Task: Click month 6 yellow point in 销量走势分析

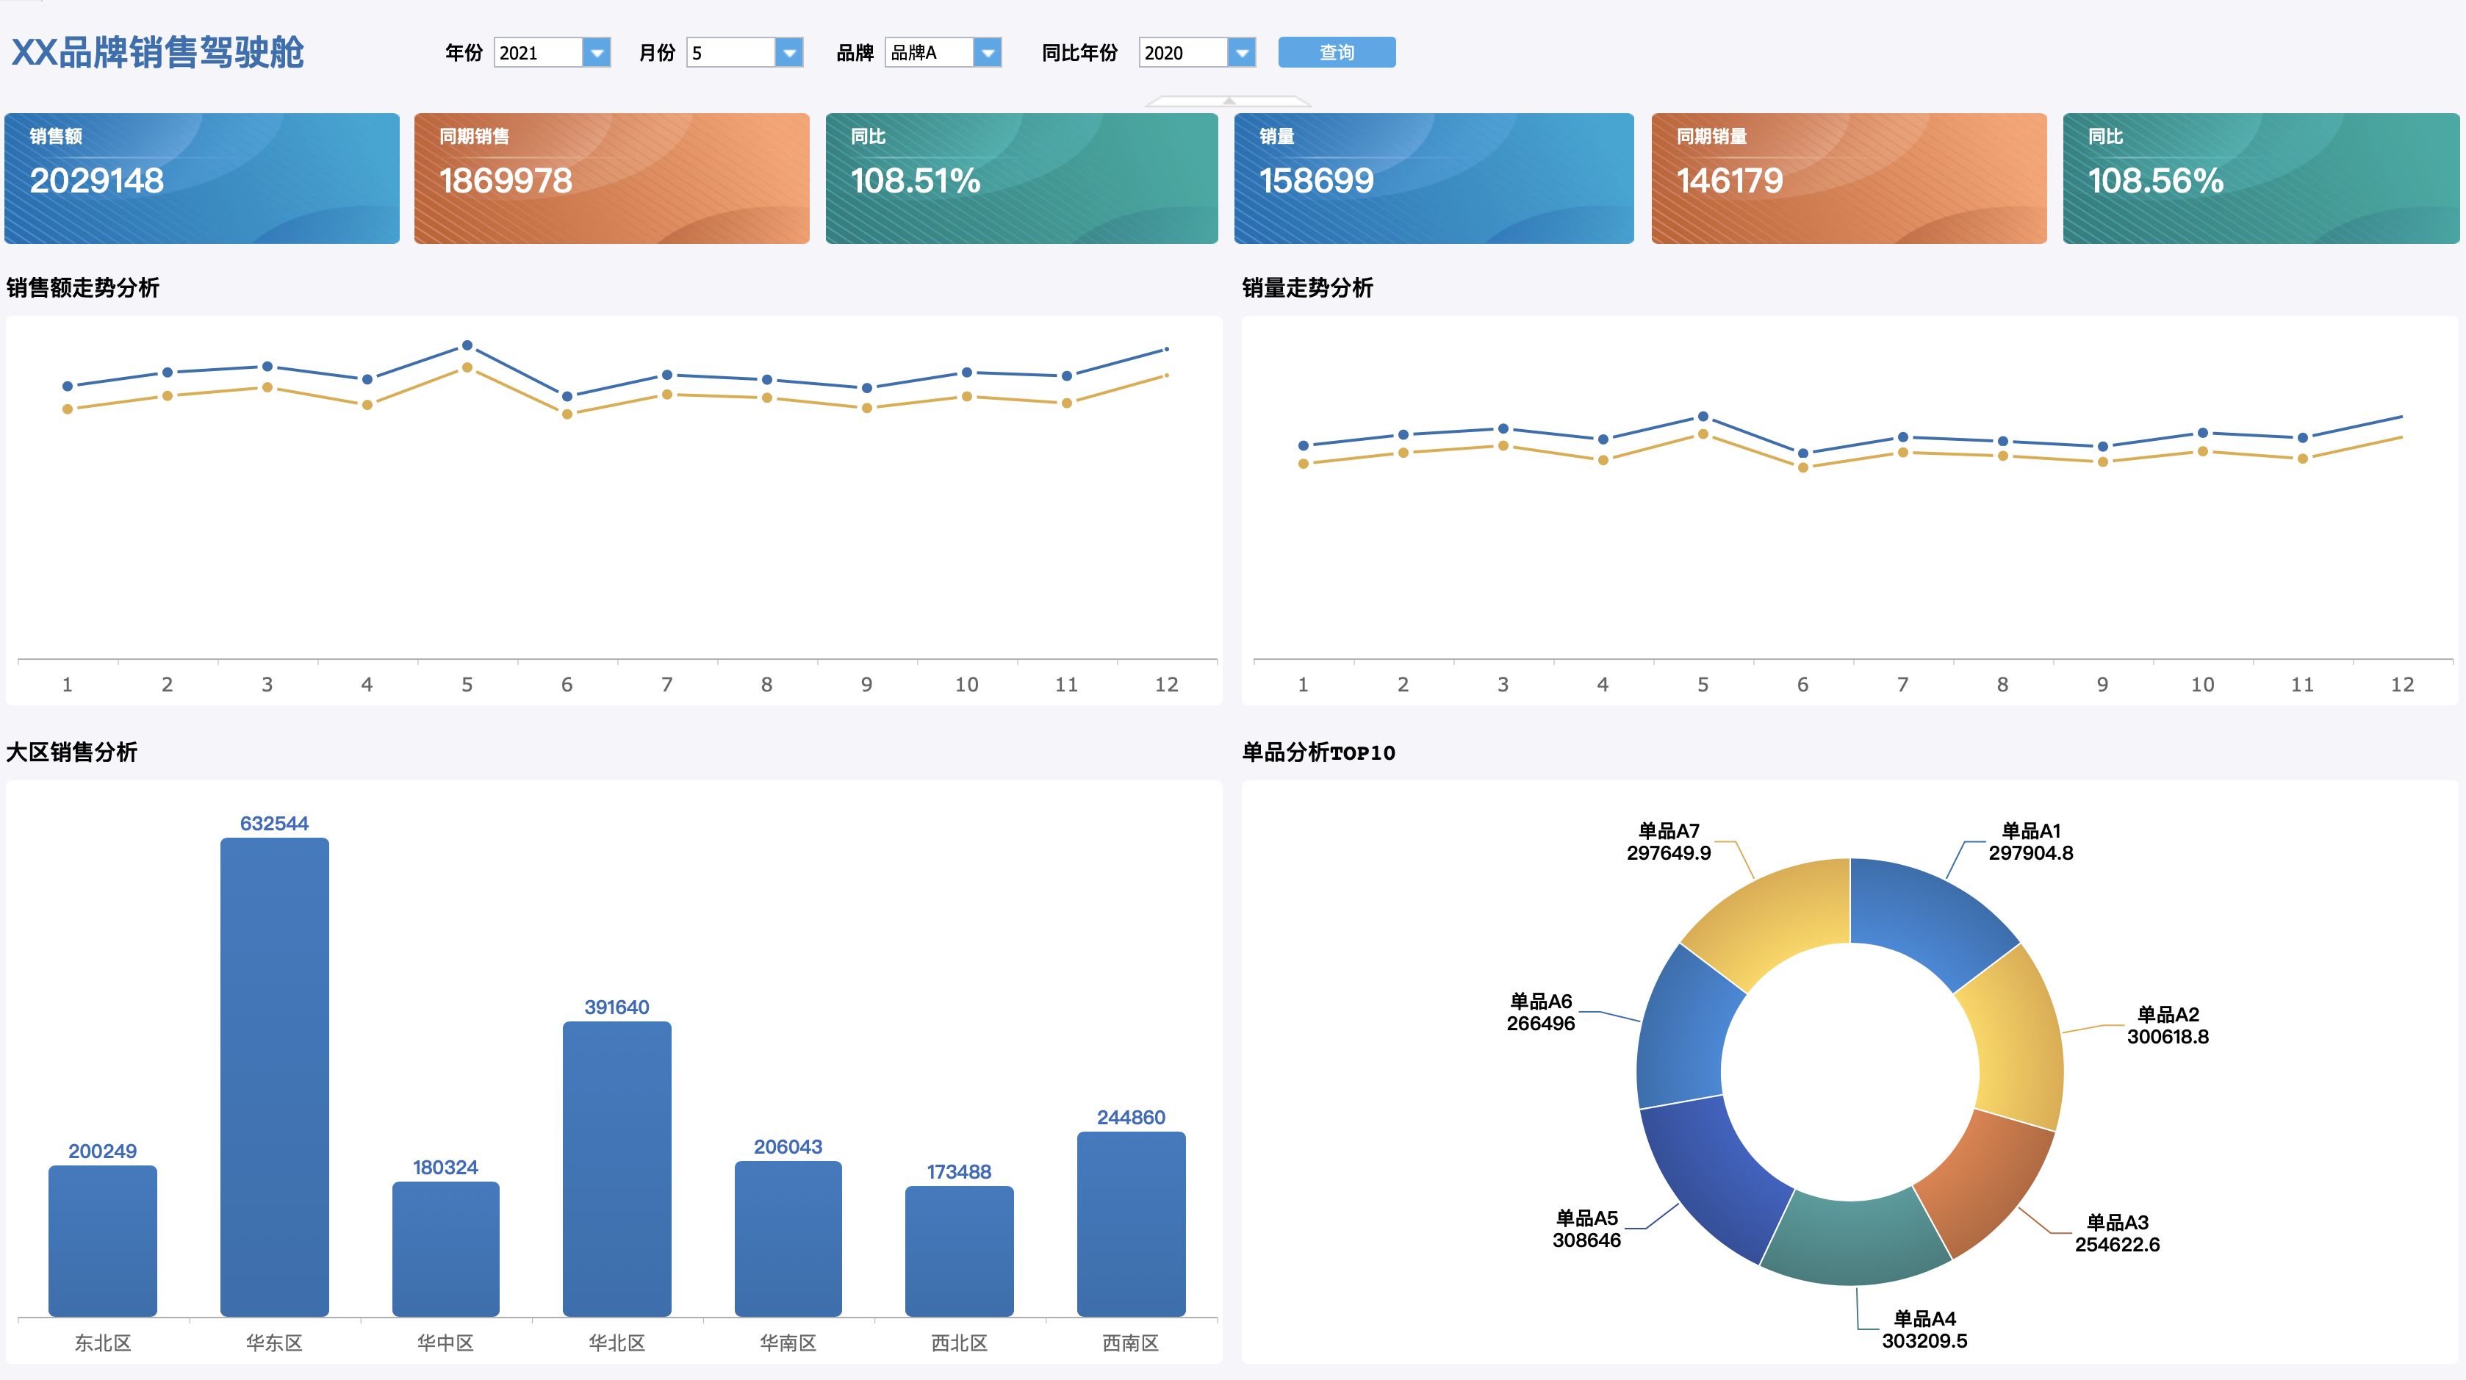Action: pos(1802,468)
